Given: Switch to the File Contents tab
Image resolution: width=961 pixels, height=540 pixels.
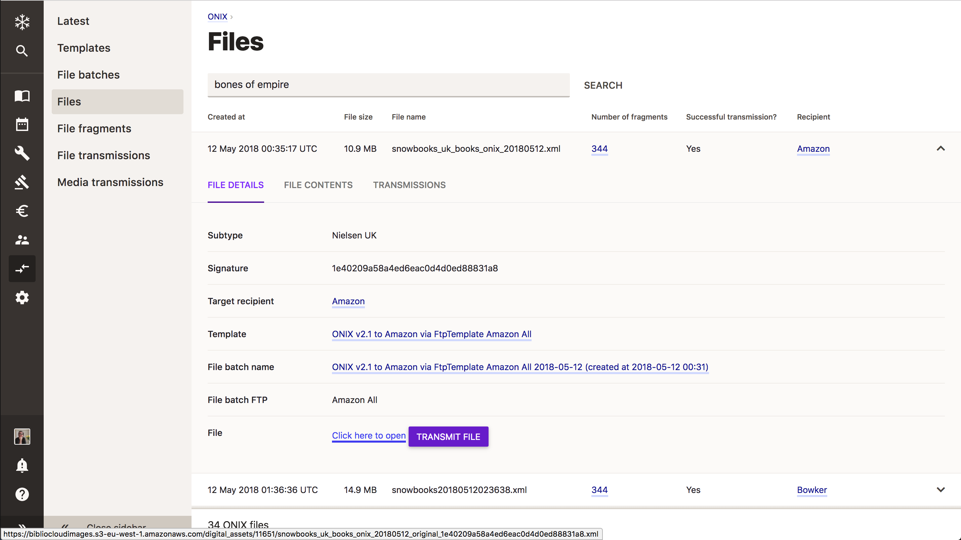Looking at the screenshot, I should [x=318, y=185].
